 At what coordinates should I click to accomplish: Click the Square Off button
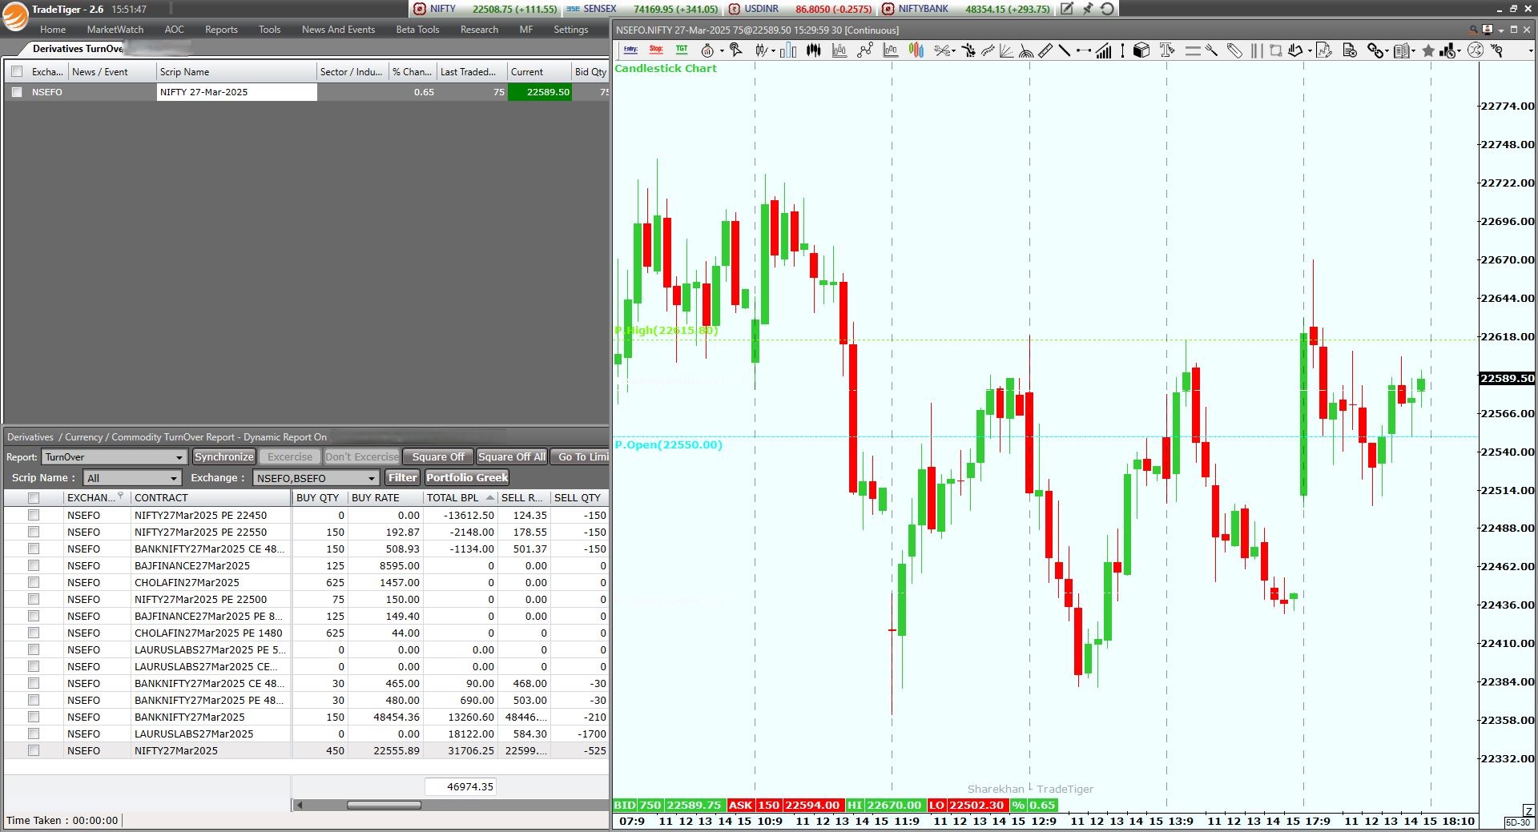[x=438, y=456]
